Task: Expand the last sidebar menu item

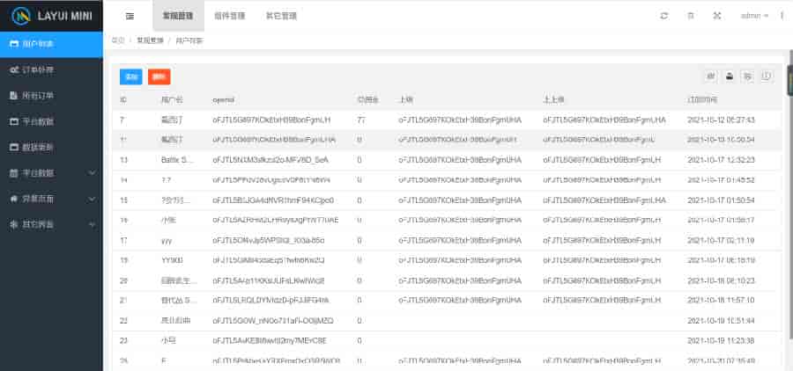Action: (51, 224)
